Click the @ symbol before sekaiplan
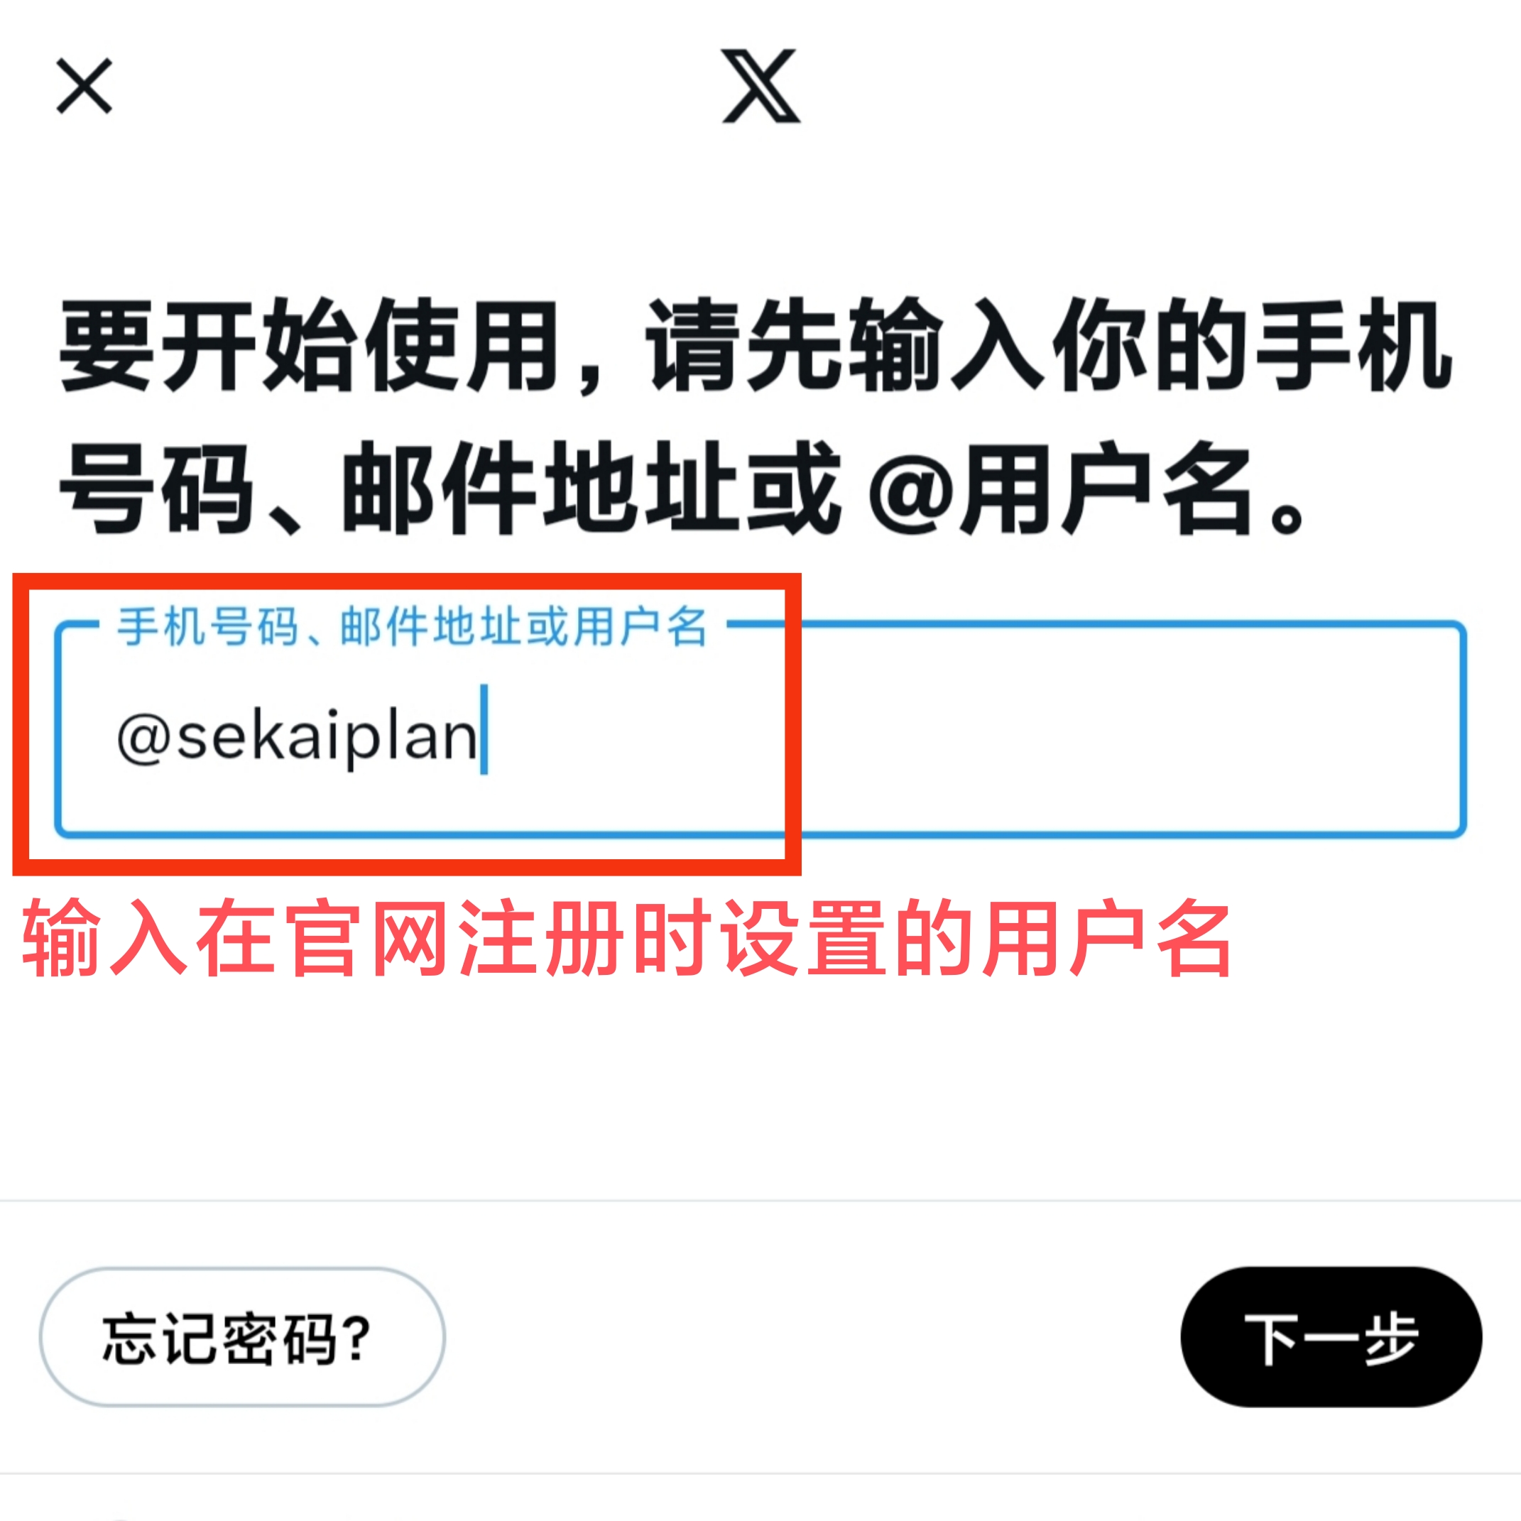 coord(143,738)
